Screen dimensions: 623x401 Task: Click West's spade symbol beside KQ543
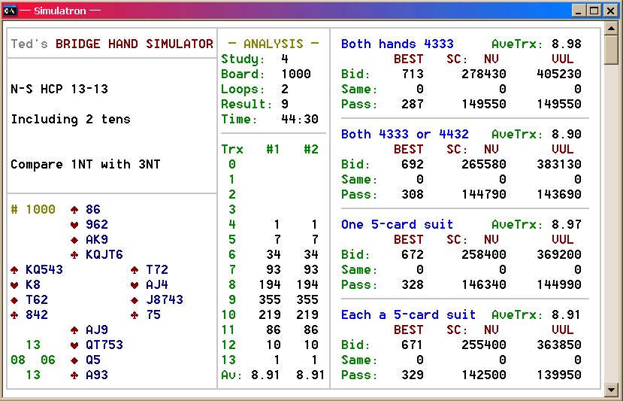click(x=14, y=270)
